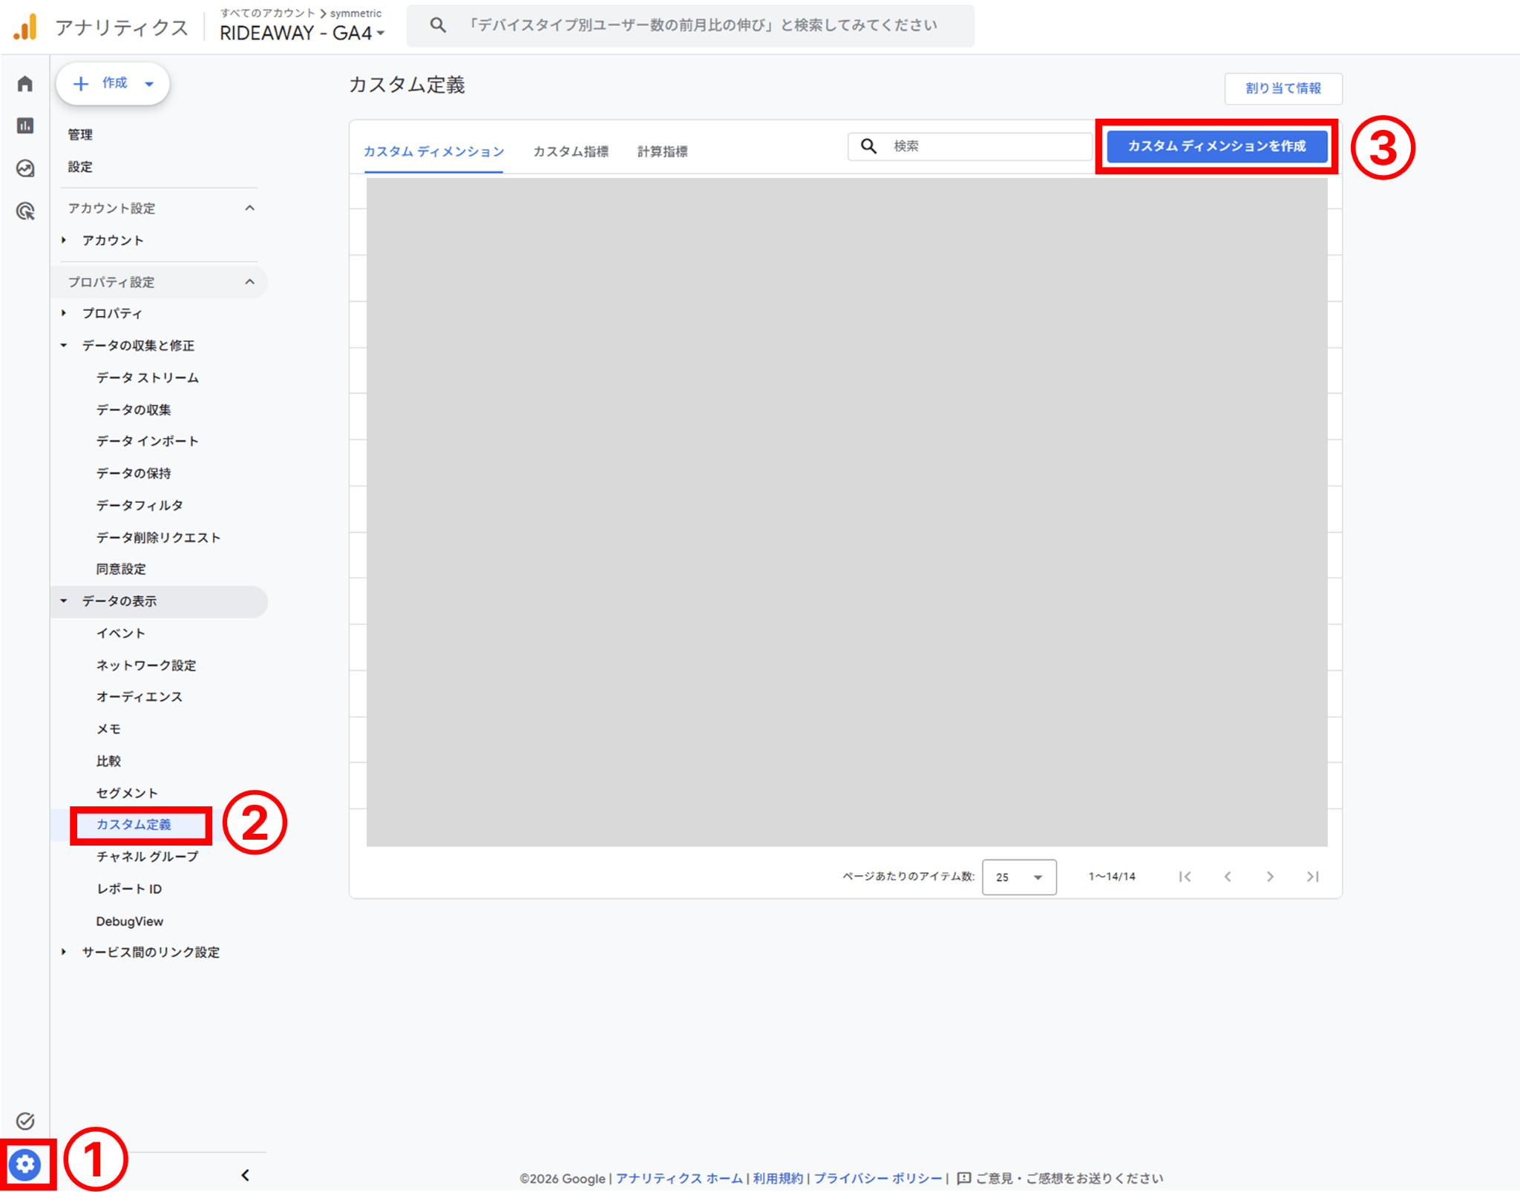The image size is (1520, 1192).
Task: Expand the アカウント tree item
Action: coord(64,240)
